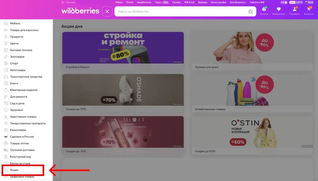This screenshot has height=181, width=318.
Task: Open the Мебель category in sidebar
Action: coord(15,23)
